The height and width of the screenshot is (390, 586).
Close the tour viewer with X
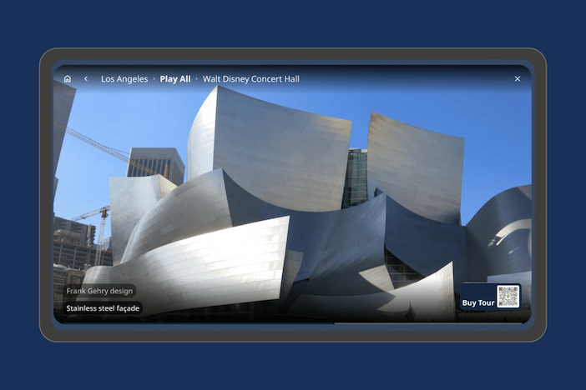point(518,79)
